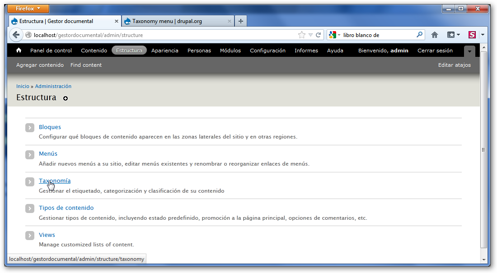497x273 pixels.
Task: Switch to Taxonomy menu drupal.org tab
Action: pos(174,21)
